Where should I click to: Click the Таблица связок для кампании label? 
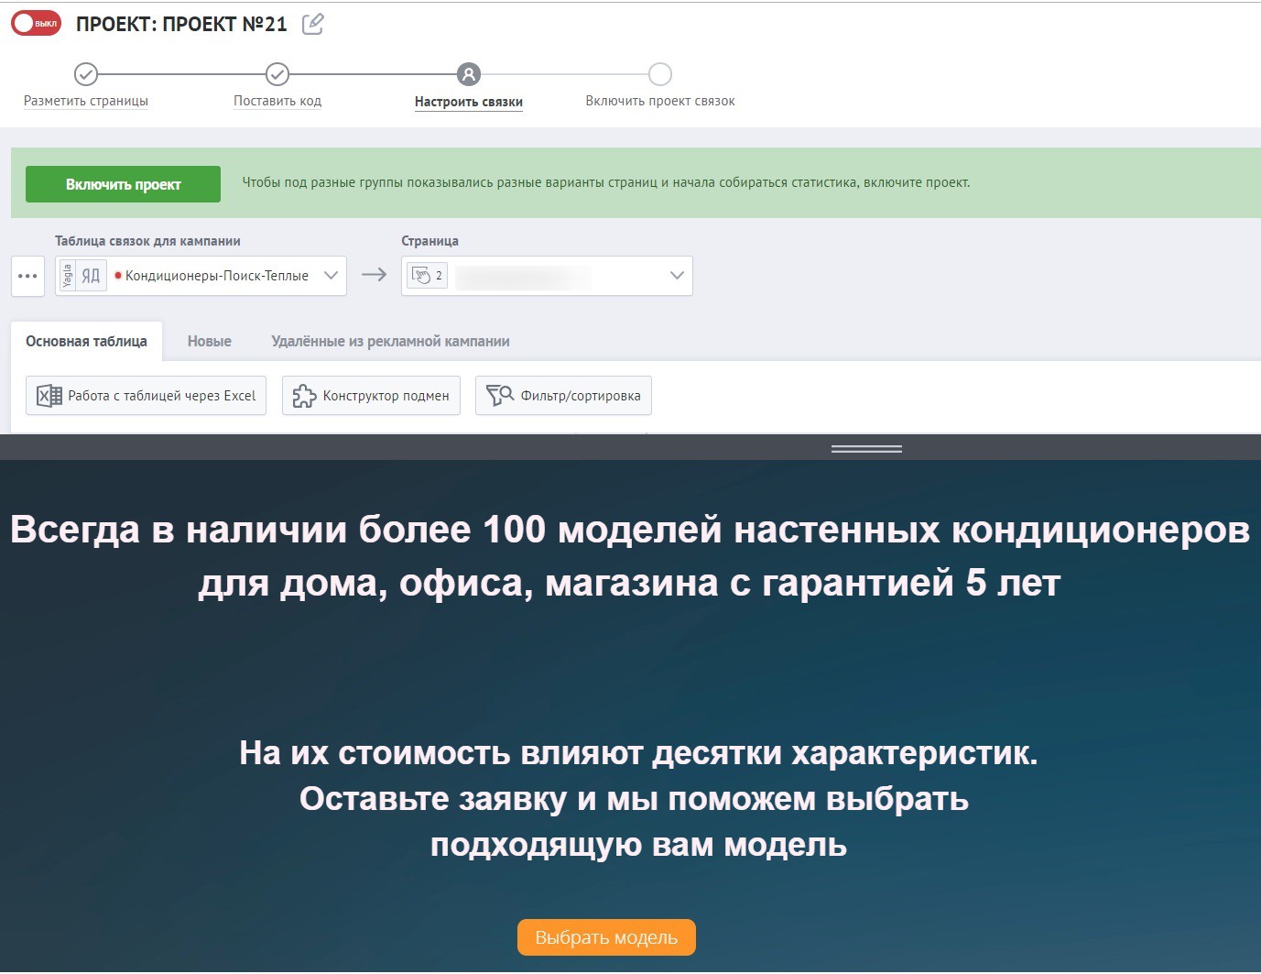click(147, 241)
